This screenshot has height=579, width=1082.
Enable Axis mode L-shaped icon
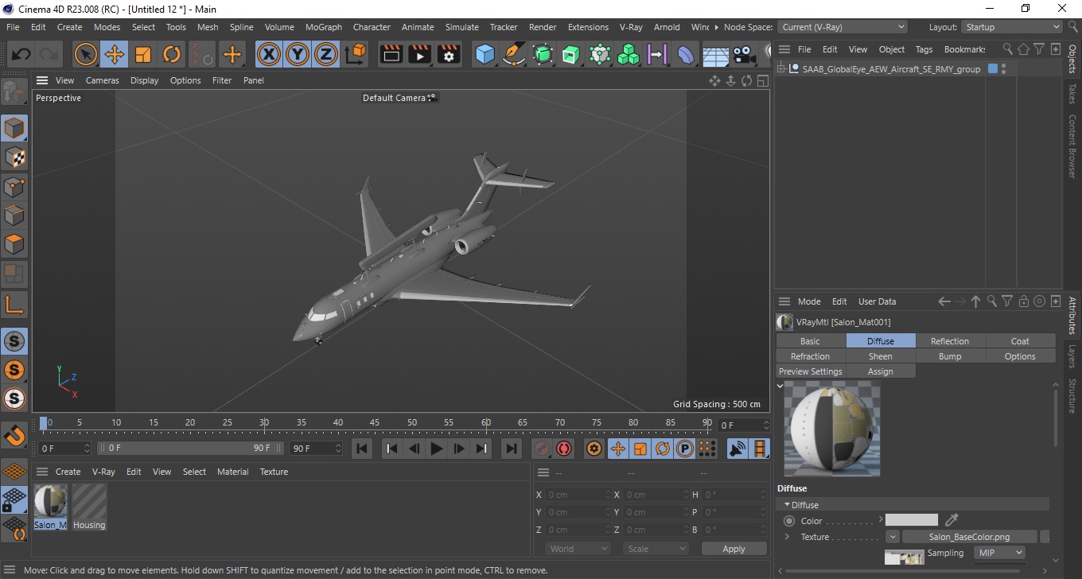click(x=14, y=304)
